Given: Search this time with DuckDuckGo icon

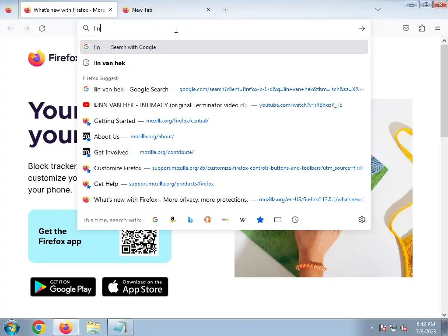Looking at the screenshot, I should pyautogui.click(x=208, y=220).
